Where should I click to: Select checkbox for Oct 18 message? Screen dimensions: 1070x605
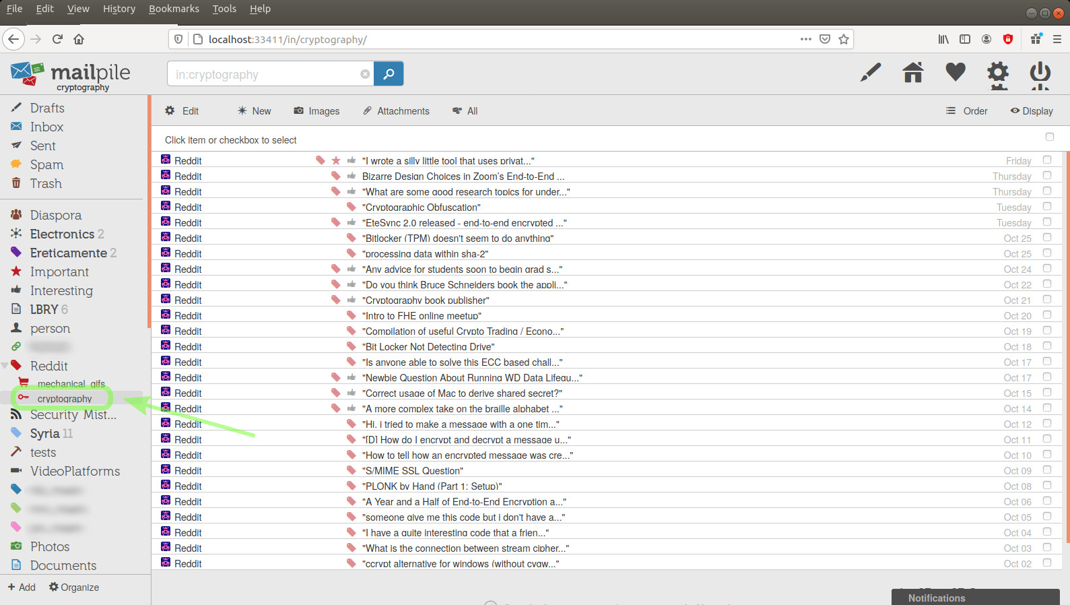click(x=1047, y=346)
